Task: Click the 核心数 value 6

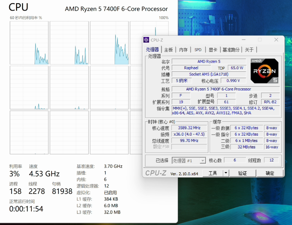Action: (x=235, y=160)
